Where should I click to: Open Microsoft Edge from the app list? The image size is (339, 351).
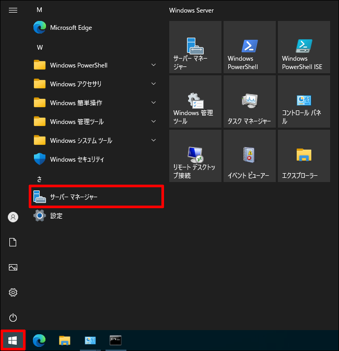click(x=96, y=28)
